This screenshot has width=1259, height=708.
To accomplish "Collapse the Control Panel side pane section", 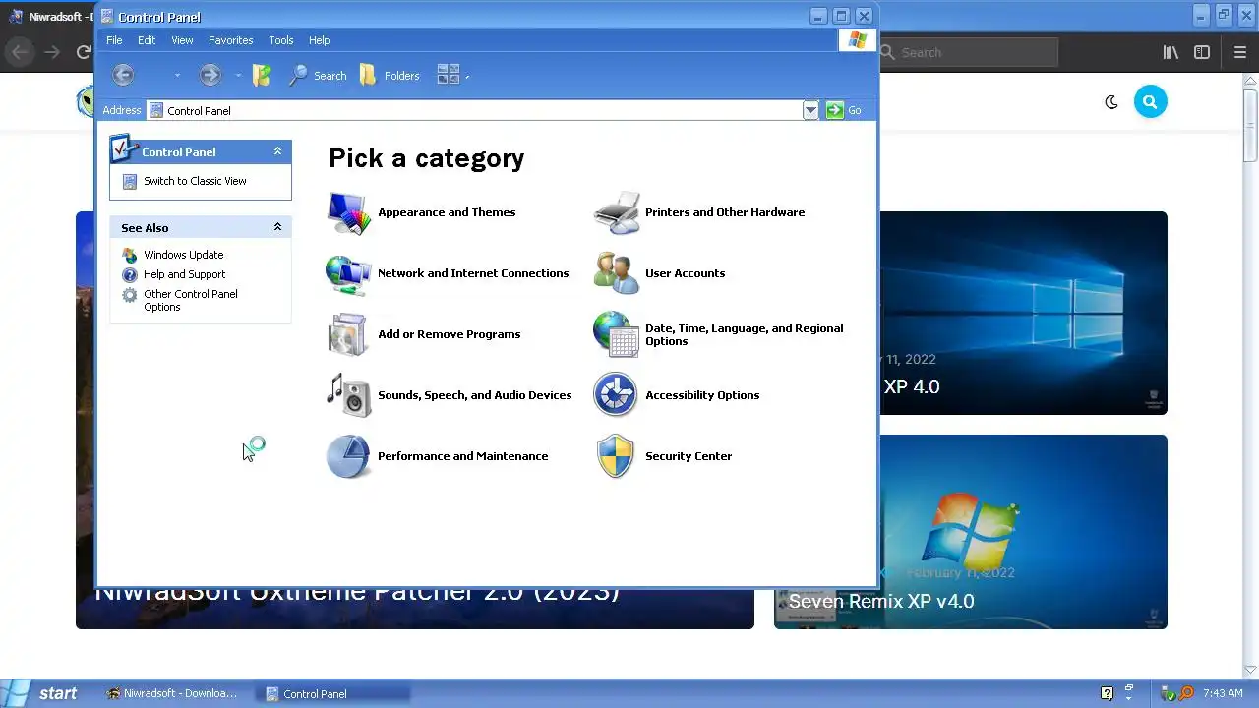I will click(277, 151).
